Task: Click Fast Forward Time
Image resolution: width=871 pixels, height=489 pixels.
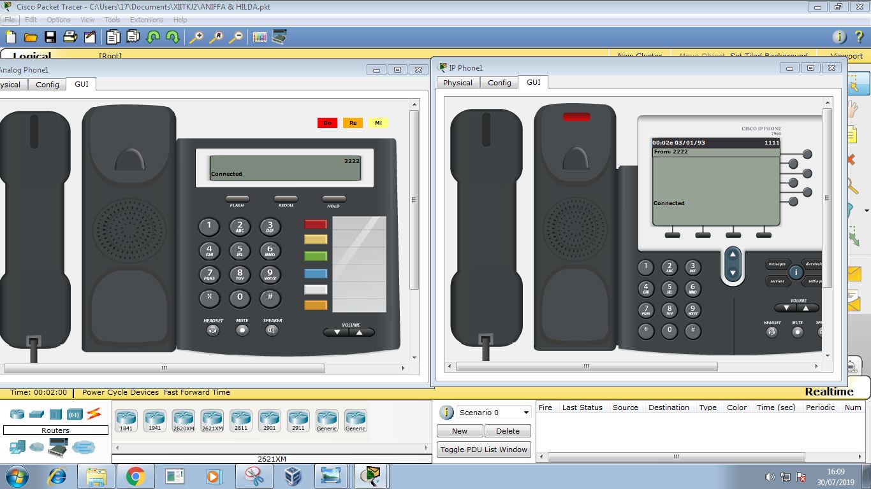Action: tap(197, 392)
